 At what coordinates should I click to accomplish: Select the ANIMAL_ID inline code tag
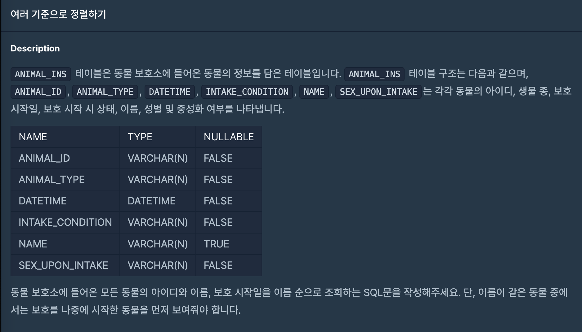pos(38,92)
